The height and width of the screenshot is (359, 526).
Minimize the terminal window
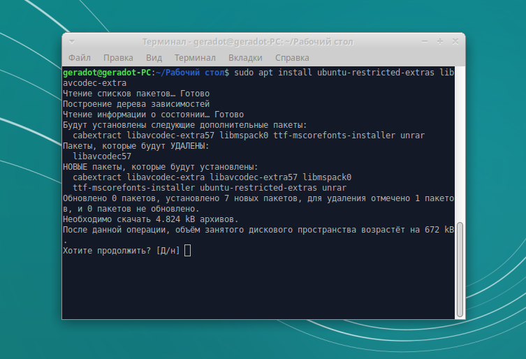(425, 42)
